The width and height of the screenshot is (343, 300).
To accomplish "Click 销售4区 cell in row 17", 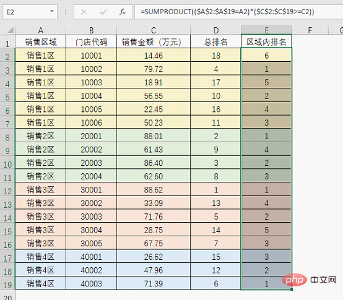I will coord(40,257).
